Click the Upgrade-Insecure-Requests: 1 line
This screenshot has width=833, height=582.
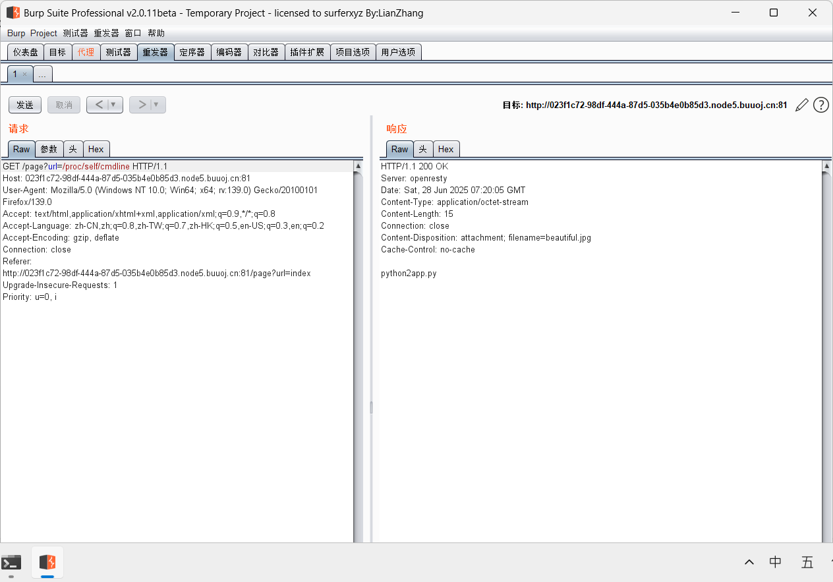coord(60,285)
